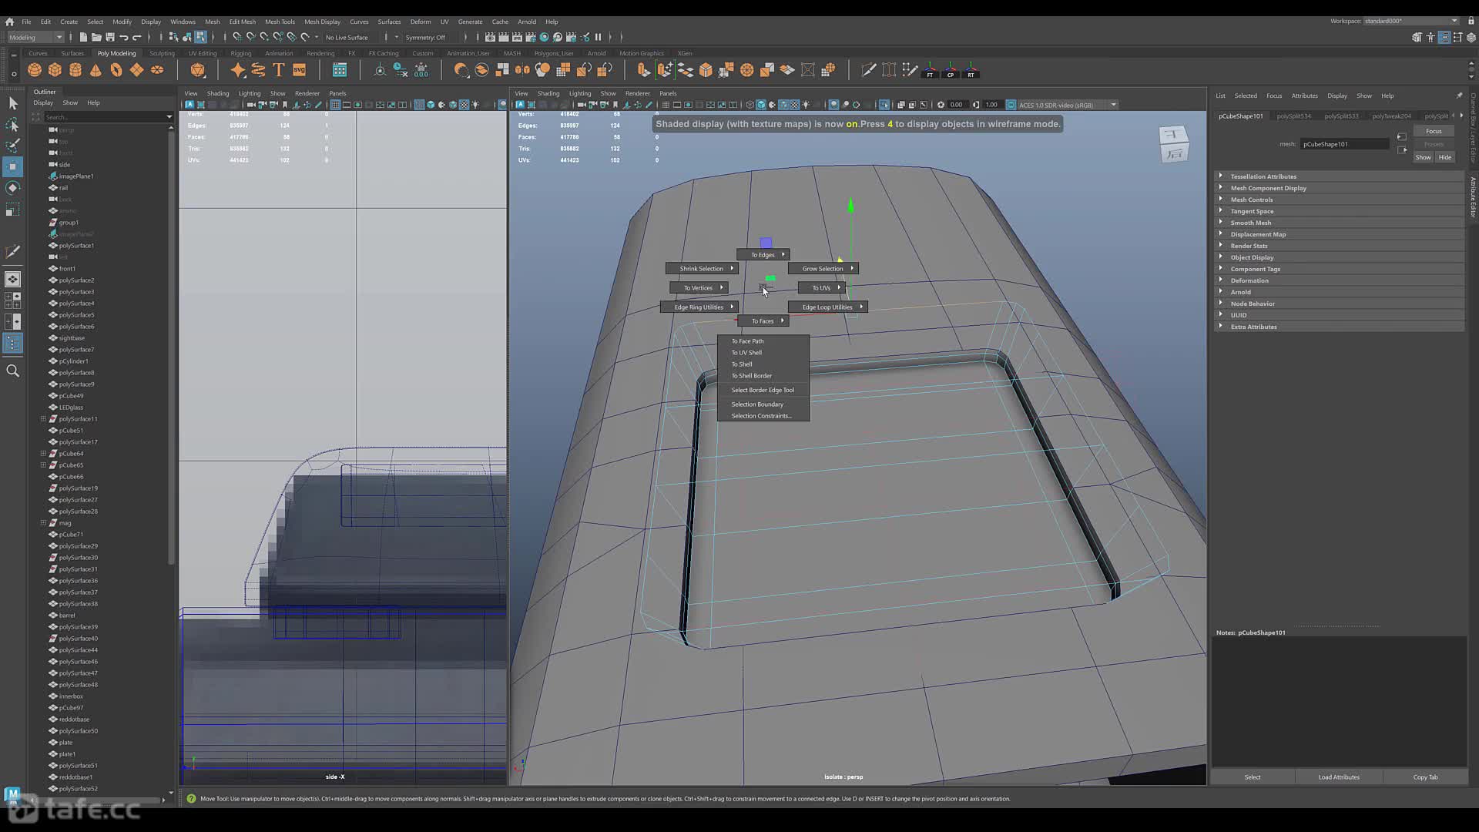Click the Open Scene folder icon

coord(96,37)
